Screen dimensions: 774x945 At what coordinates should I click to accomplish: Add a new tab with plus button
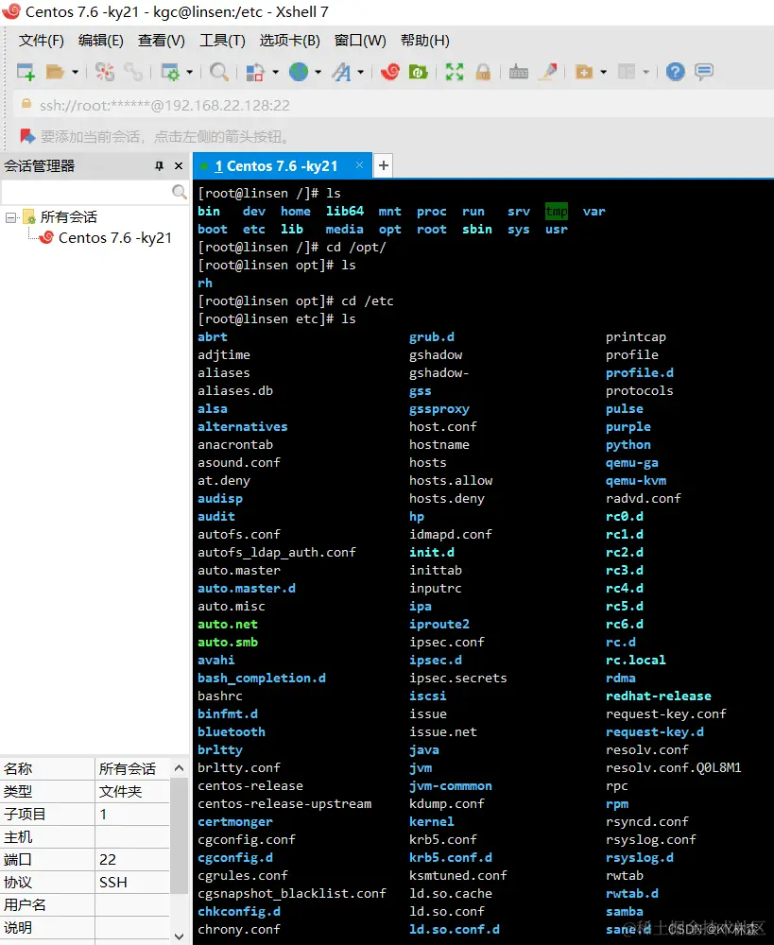[384, 165]
